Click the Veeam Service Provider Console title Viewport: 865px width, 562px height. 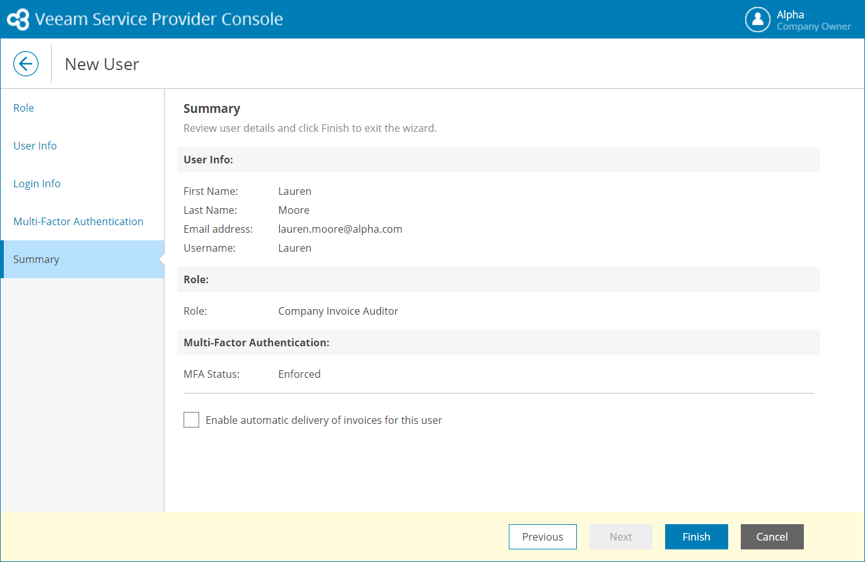(x=159, y=20)
